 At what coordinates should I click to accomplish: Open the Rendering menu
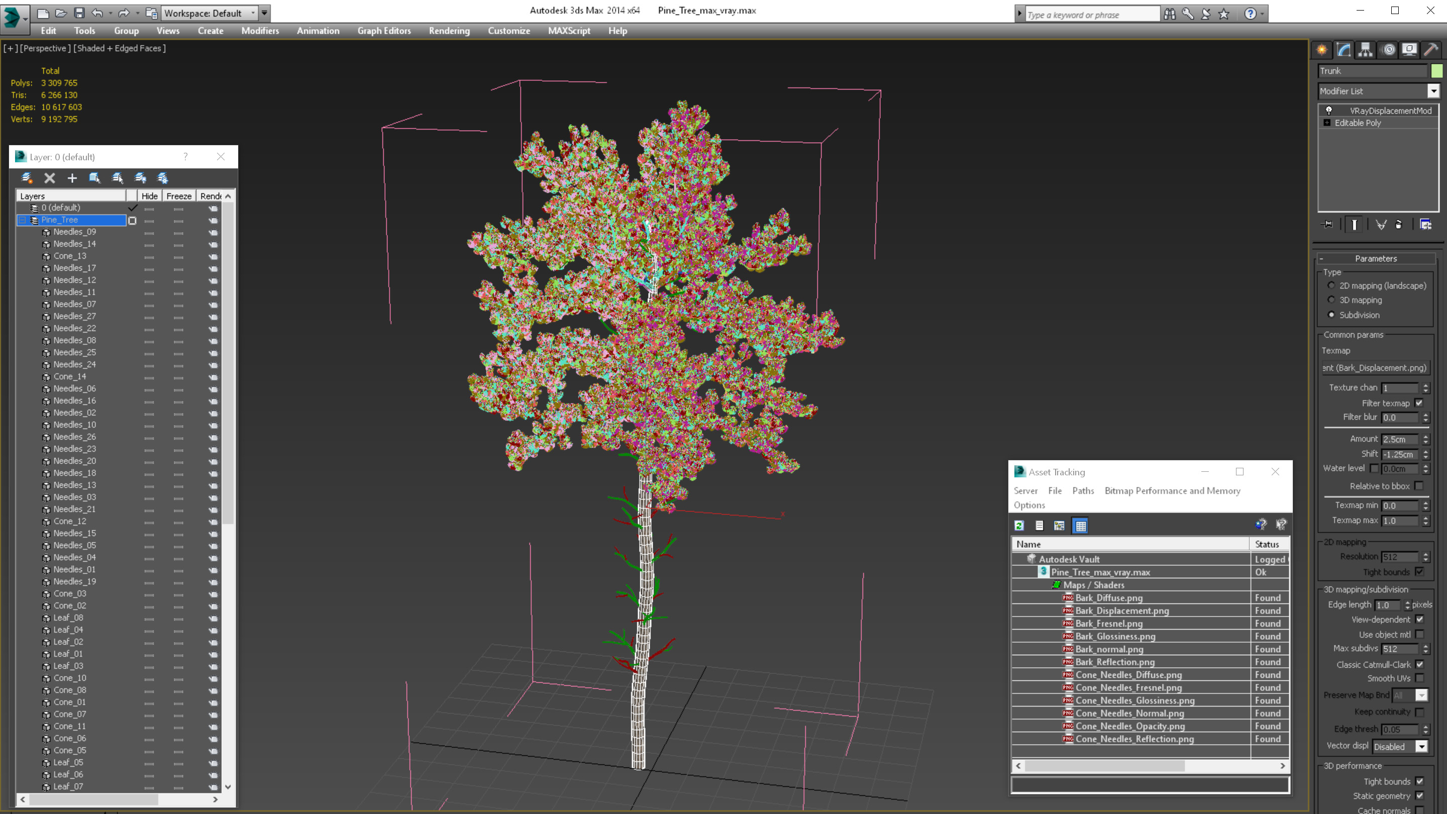pos(449,31)
